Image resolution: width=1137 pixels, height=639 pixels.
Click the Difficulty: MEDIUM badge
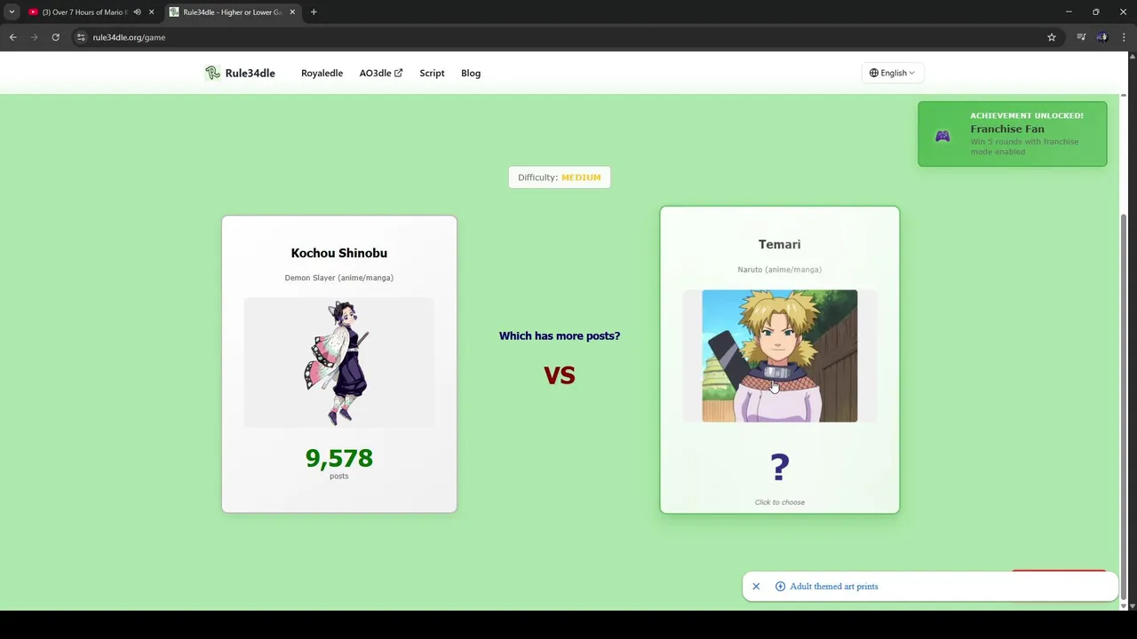(560, 177)
